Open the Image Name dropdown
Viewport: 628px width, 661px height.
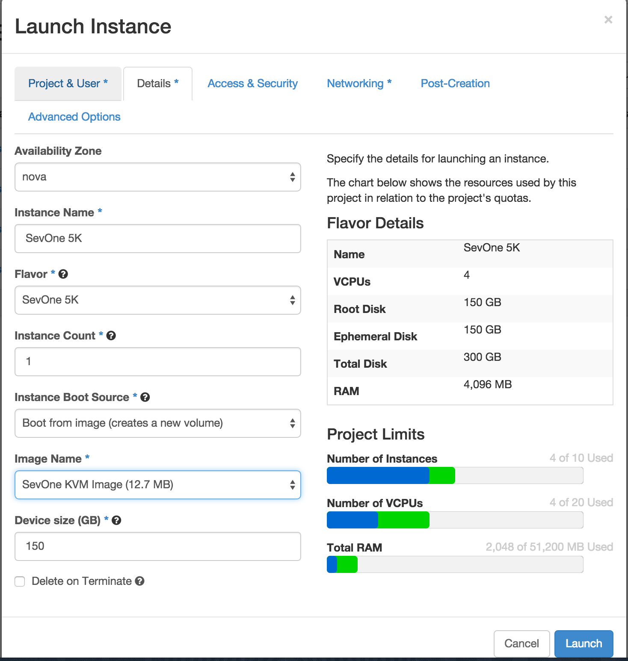pyautogui.click(x=158, y=485)
